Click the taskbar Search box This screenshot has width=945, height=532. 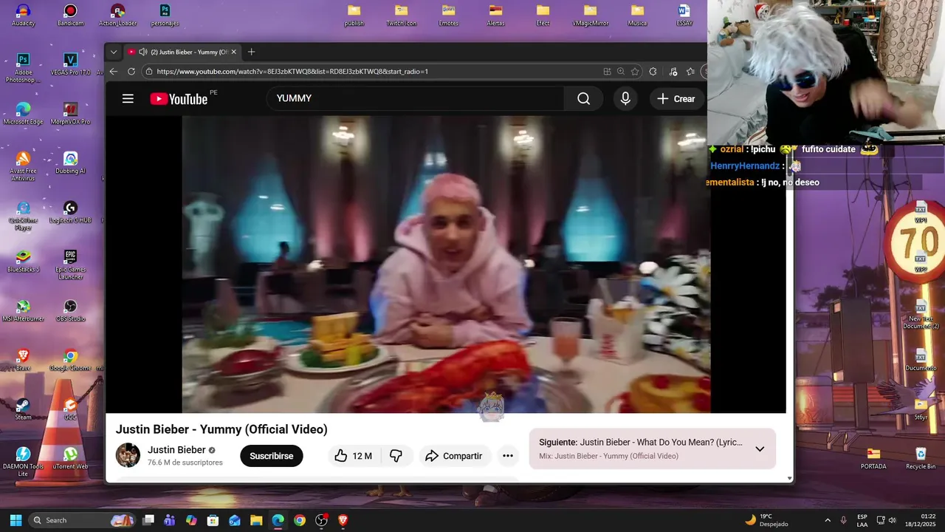[83, 520]
